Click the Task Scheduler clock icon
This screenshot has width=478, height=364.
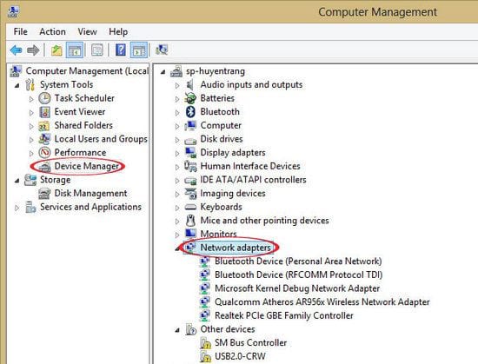point(44,98)
